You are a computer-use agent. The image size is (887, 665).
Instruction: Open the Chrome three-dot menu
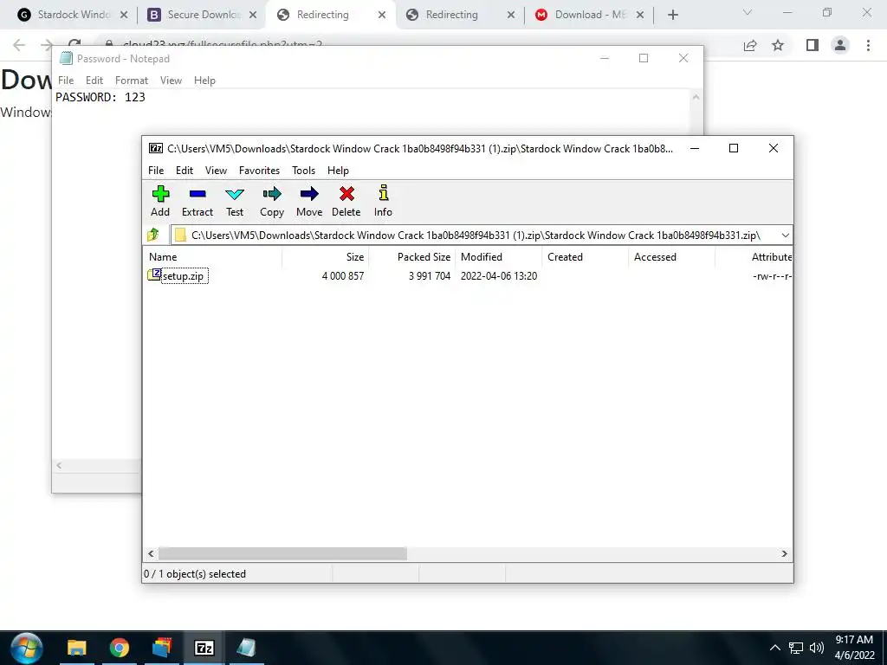(x=868, y=45)
